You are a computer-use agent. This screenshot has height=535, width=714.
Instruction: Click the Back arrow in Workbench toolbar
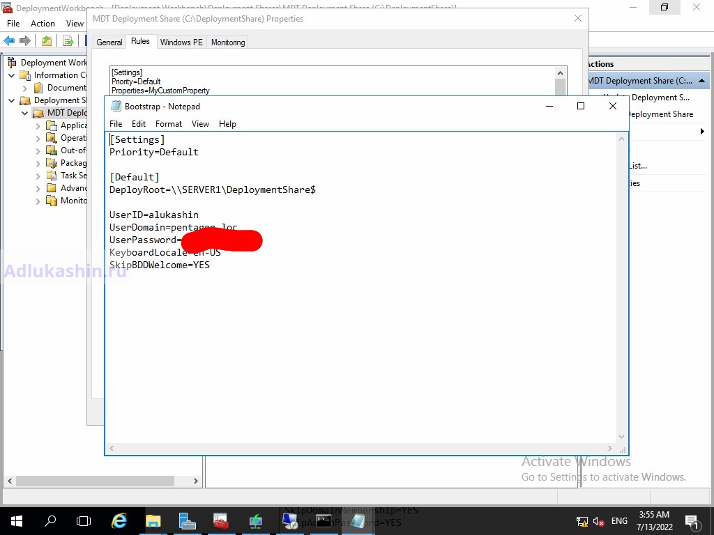9,41
